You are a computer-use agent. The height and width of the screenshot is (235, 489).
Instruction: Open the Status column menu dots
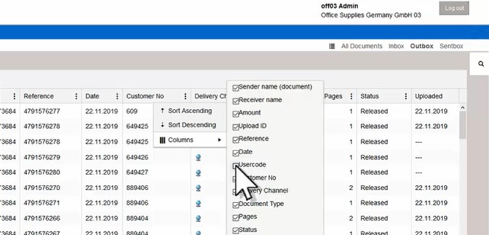tap(406, 96)
